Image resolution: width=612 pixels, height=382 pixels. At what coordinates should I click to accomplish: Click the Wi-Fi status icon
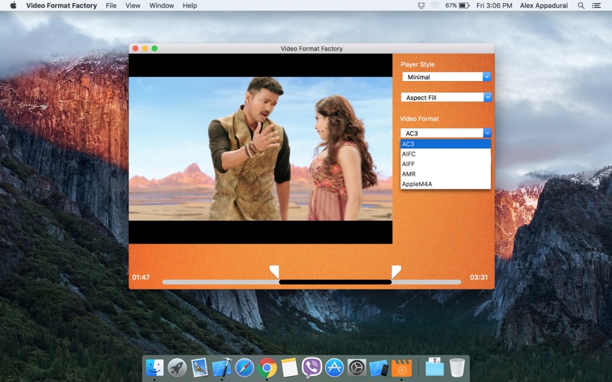(x=435, y=5)
